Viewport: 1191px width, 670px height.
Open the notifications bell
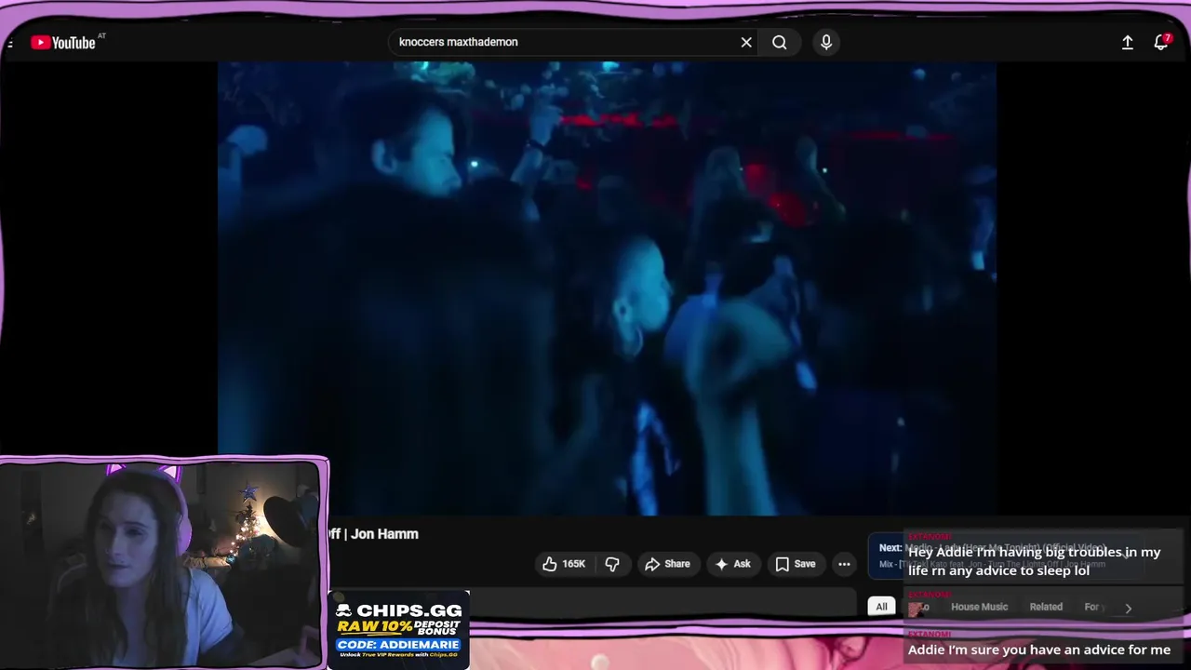click(1160, 42)
